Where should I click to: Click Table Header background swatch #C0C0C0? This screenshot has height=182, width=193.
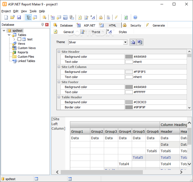click(x=129, y=102)
